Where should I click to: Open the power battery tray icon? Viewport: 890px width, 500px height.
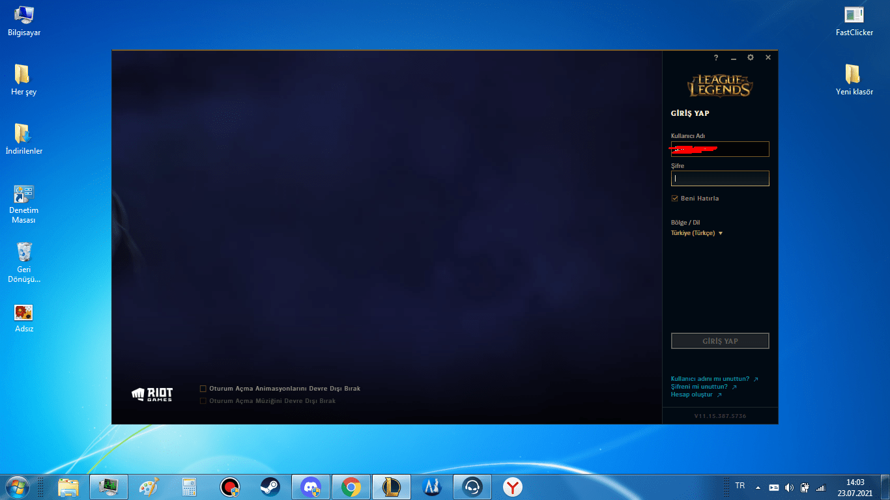click(x=805, y=488)
